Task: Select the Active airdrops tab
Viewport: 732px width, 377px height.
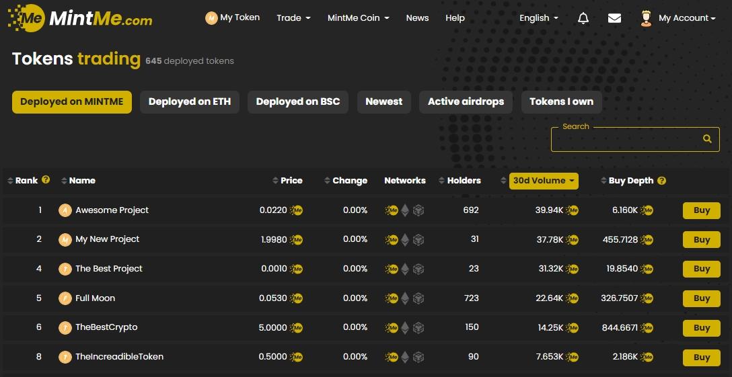Action: pos(466,102)
